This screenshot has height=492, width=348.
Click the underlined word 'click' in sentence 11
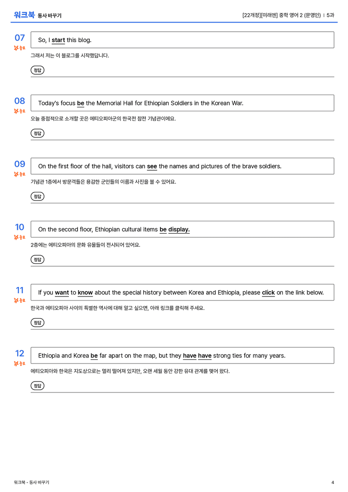point(268,292)
